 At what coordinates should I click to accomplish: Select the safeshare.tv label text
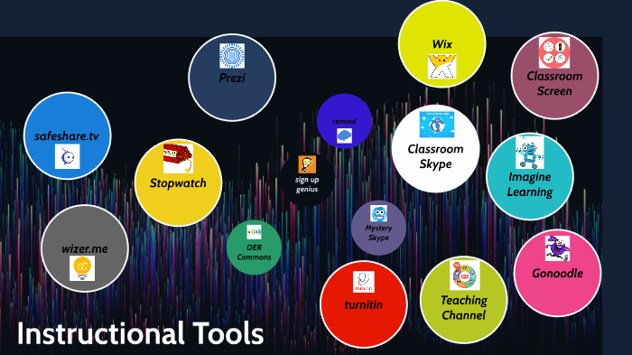click(x=67, y=136)
